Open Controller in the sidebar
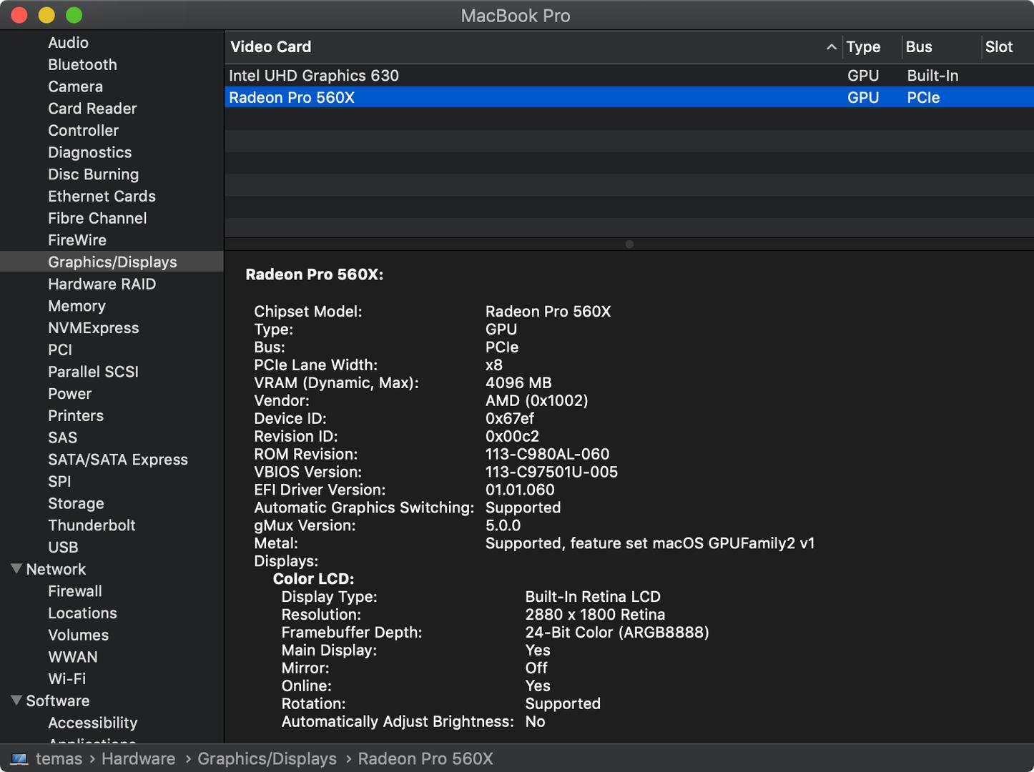 (x=83, y=131)
